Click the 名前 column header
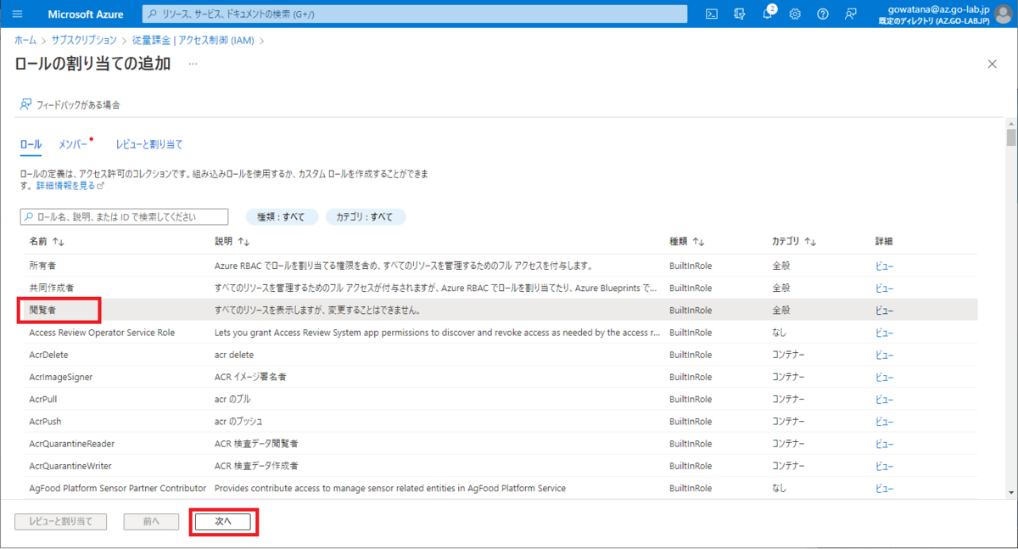 pyautogui.click(x=39, y=242)
